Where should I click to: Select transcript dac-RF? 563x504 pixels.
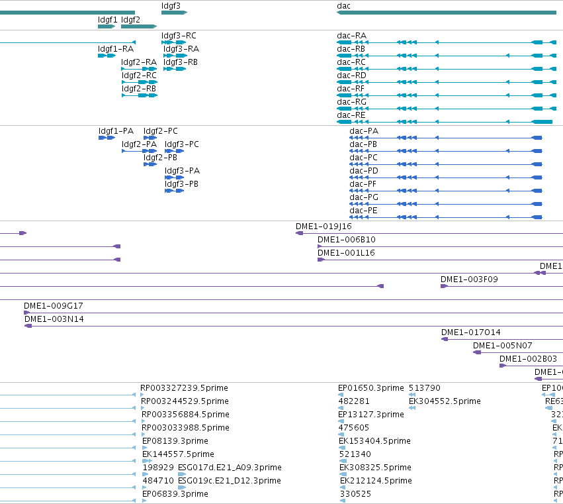pos(447,95)
